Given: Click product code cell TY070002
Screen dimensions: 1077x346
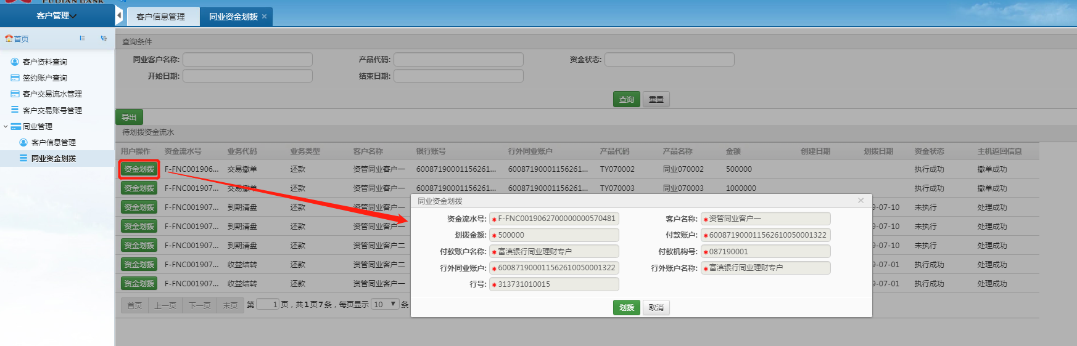Looking at the screenshot, I should [617, 169].
